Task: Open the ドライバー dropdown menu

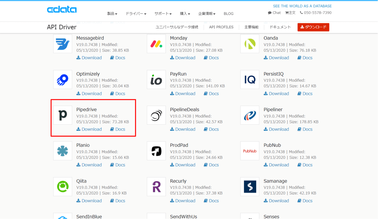Action: [x=136, y=14]
